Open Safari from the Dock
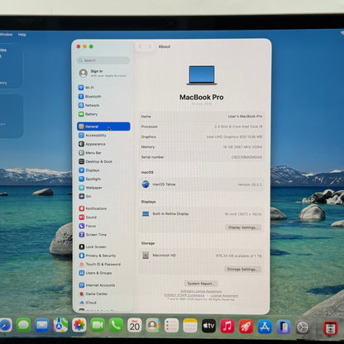This screenshot has width=344, height=344. [5, 326]
